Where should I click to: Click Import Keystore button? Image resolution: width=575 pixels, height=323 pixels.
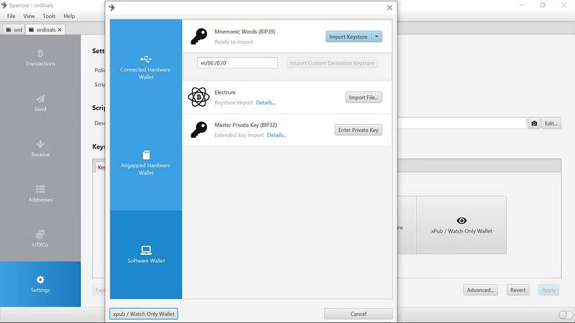pyautogui.click(x=349, y=37)
